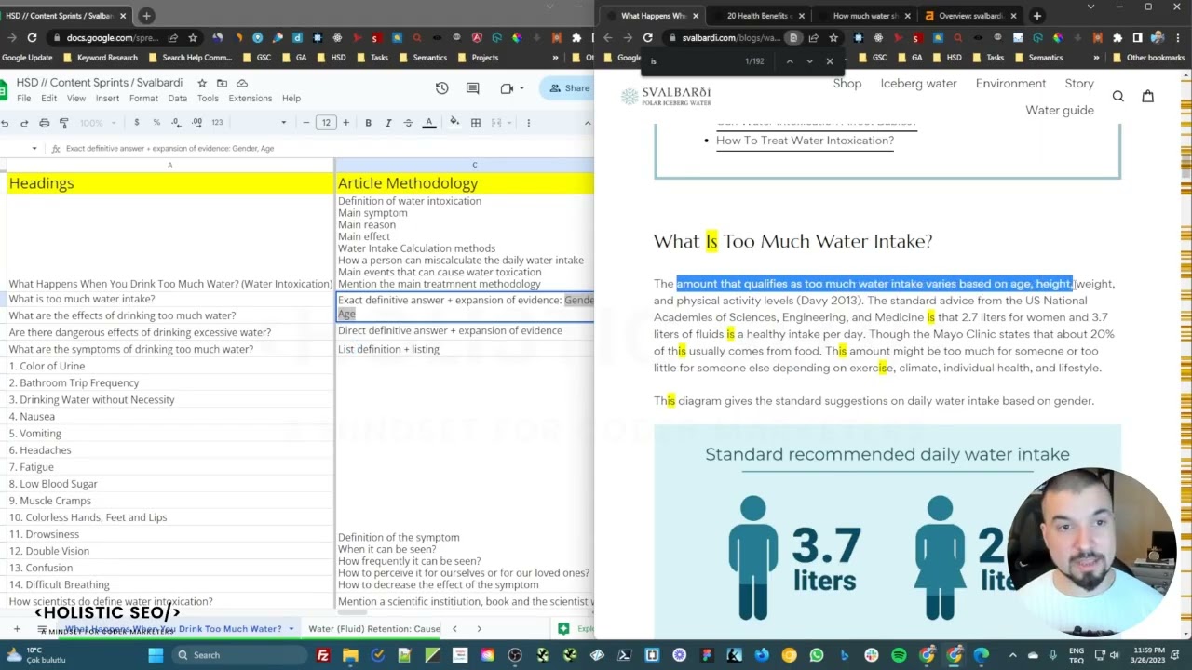Format cell as currency with dollar icon
The height and width of the screenshot is (670, 1192).
(137, 123)
